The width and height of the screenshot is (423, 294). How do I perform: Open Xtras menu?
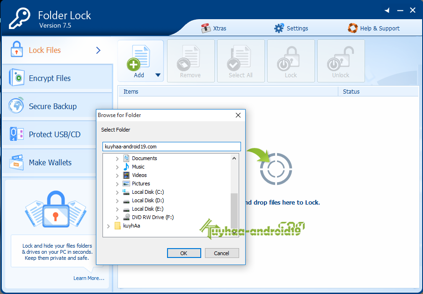214,29
